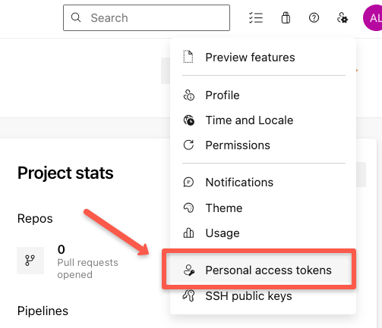Click the Pull requests opened text

[87, 268]
